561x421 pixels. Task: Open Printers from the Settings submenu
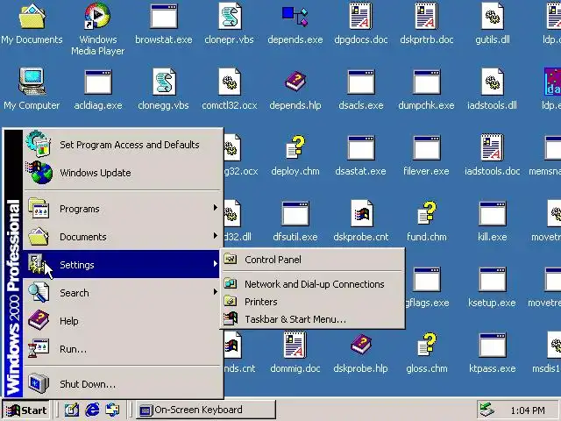[x=312, y=302]
